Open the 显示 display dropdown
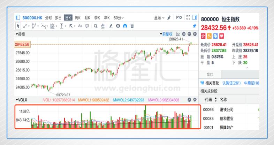The image size is (274, 145). 159,18
